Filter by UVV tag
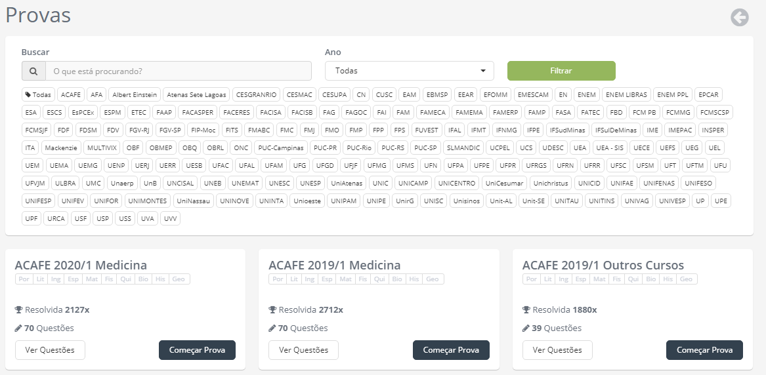The image size is (766, 375). 171,218
